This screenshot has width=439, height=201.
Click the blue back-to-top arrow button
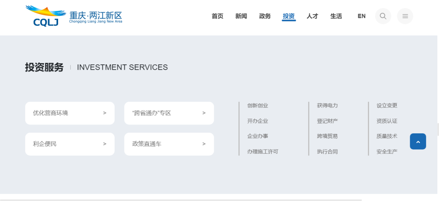pos(418,141)
